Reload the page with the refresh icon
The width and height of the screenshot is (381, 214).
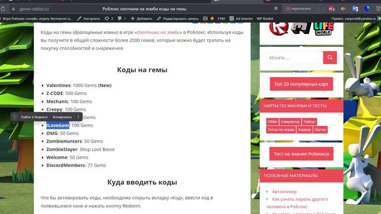pyautogui.click(x=2, y=9)
